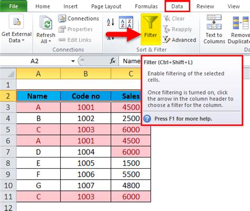Image resolution: width=250 pixels, height=211 pixels.
Task: Click the Select All corner triangle
Action: tap(8, 74)
